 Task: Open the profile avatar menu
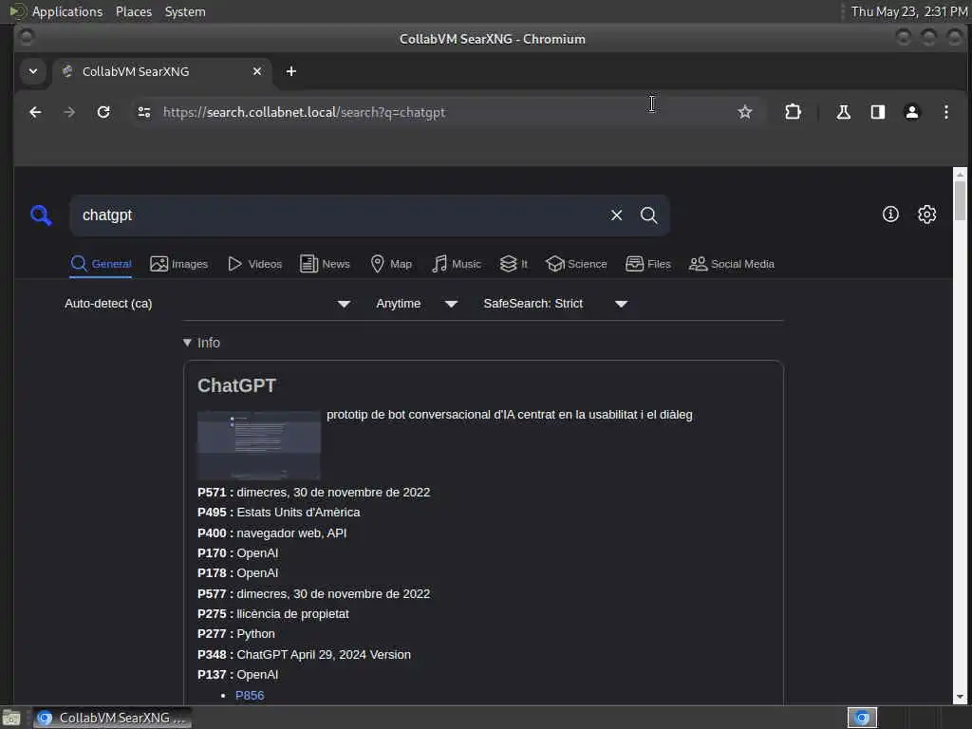(x=912, y=112)
